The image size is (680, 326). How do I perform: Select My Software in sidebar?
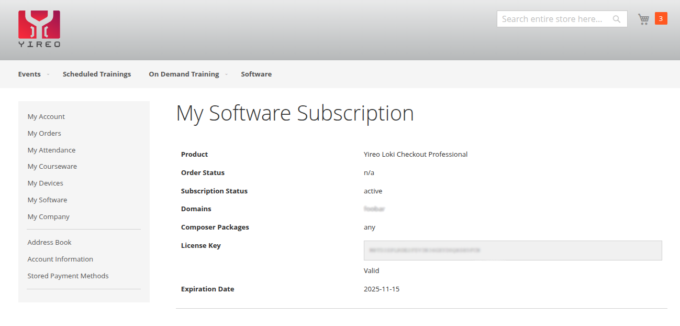point(47,200)
